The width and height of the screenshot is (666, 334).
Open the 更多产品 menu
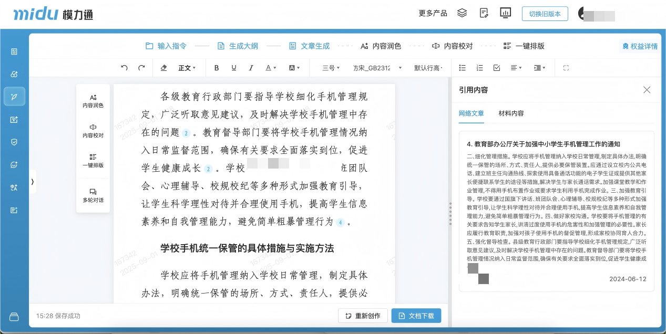click(433, 13)
